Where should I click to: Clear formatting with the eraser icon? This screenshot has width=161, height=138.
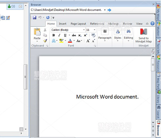click(x=93, y=35)
